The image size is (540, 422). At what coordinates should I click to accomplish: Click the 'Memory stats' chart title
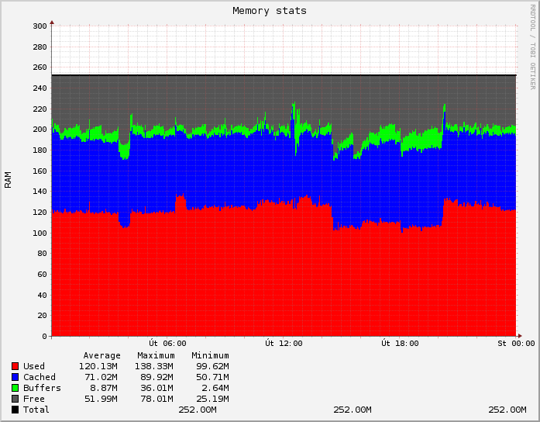(x=270, y=11)
